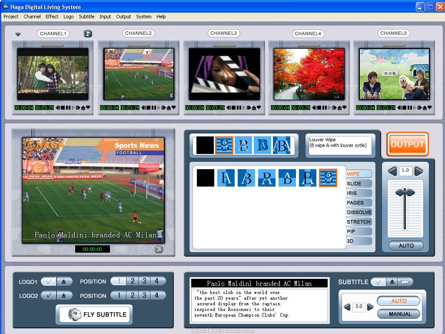
Task: Load subtitle file with eject button
Action: [x=392, y=282]
